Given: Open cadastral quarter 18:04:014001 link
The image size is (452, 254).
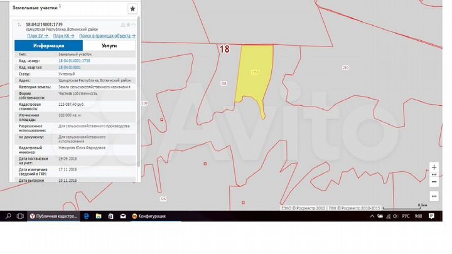Looking at the screenshot, I should tap(70, 67).
